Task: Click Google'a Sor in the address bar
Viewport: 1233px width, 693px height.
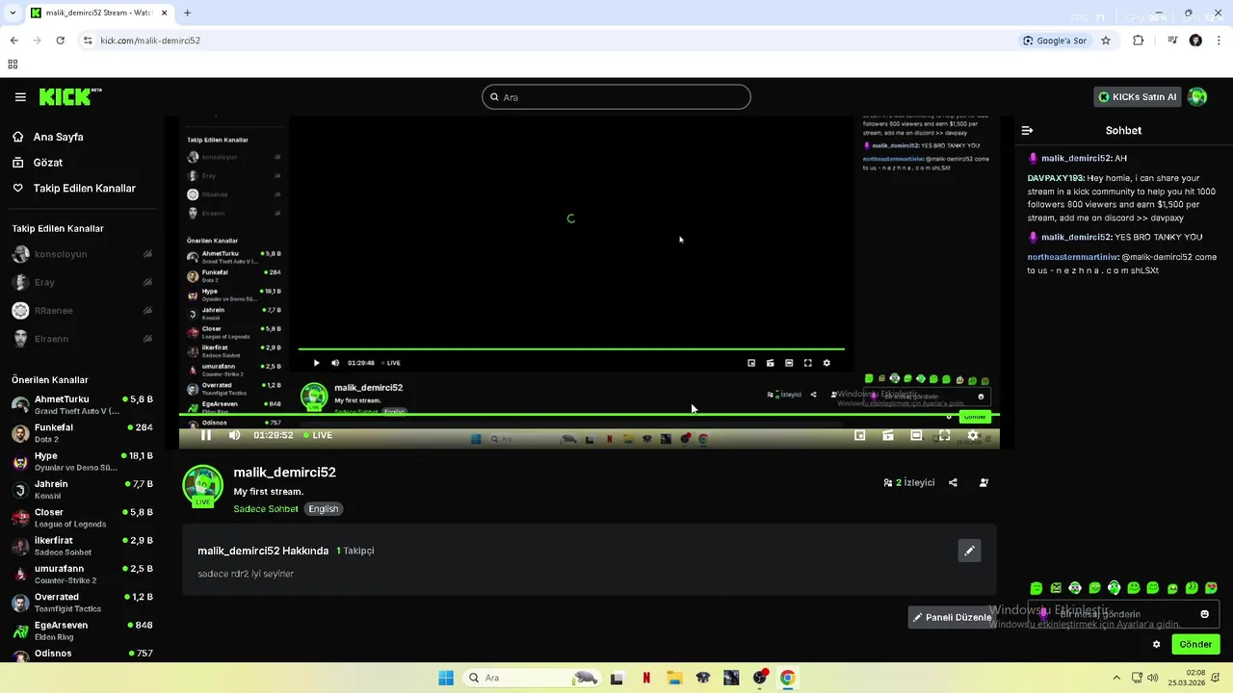Action: [x=1055, y=40]
